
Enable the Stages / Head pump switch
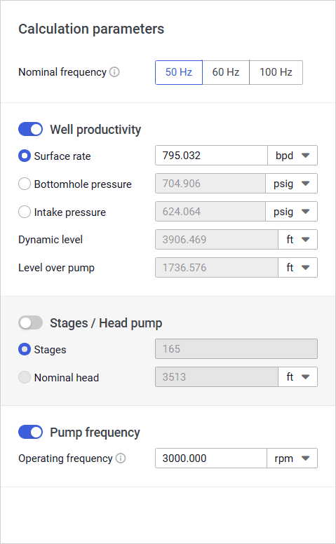tap(31, 323)
